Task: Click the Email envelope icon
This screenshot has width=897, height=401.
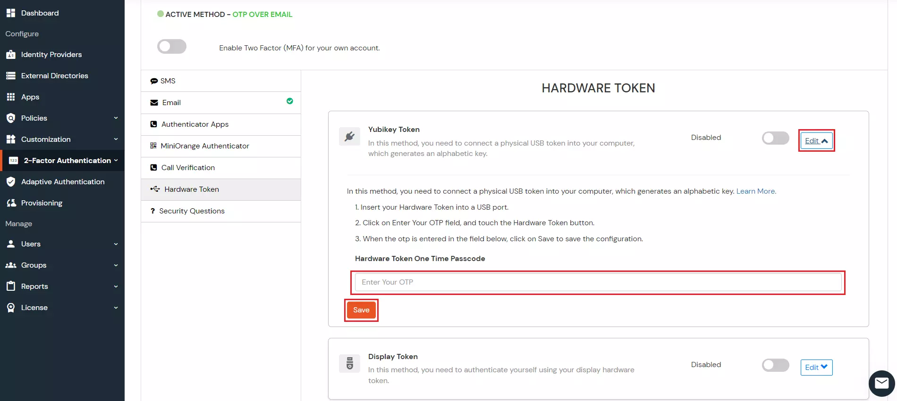Action: point(154,103)
